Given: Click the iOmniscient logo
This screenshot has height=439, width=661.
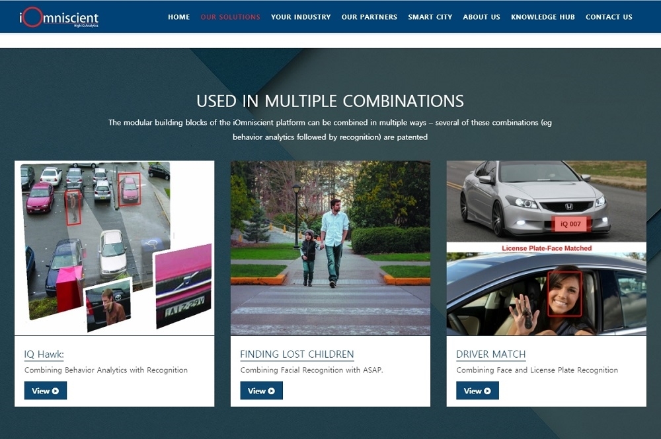Looking at the screenshot, I should tap(58, 18).
